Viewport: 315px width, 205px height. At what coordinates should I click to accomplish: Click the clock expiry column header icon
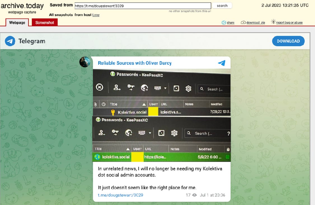click(103, 104)
